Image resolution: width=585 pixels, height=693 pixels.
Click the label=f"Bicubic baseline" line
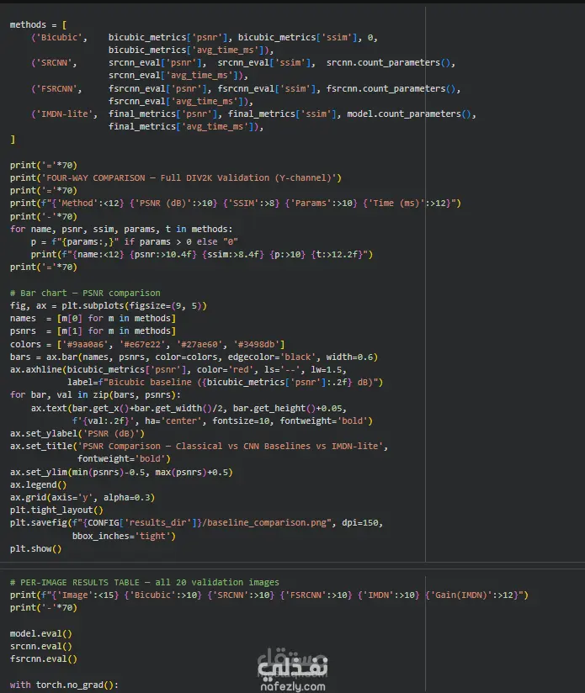coord(225,383)
